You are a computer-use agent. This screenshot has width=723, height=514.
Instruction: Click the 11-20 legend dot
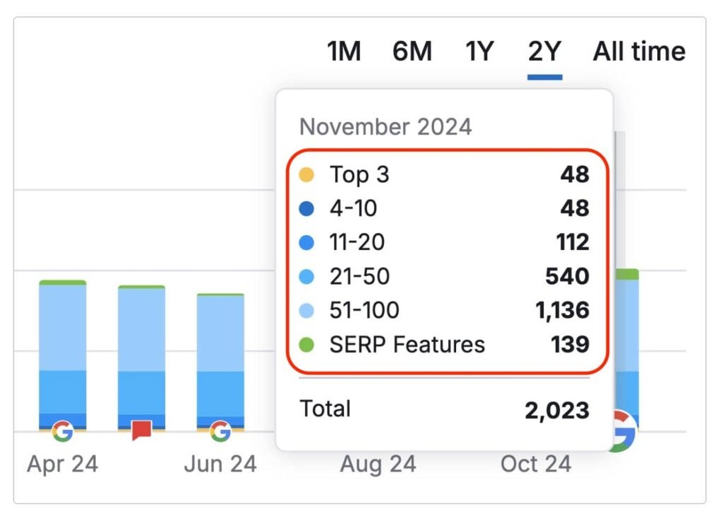(x=306, y=243)
